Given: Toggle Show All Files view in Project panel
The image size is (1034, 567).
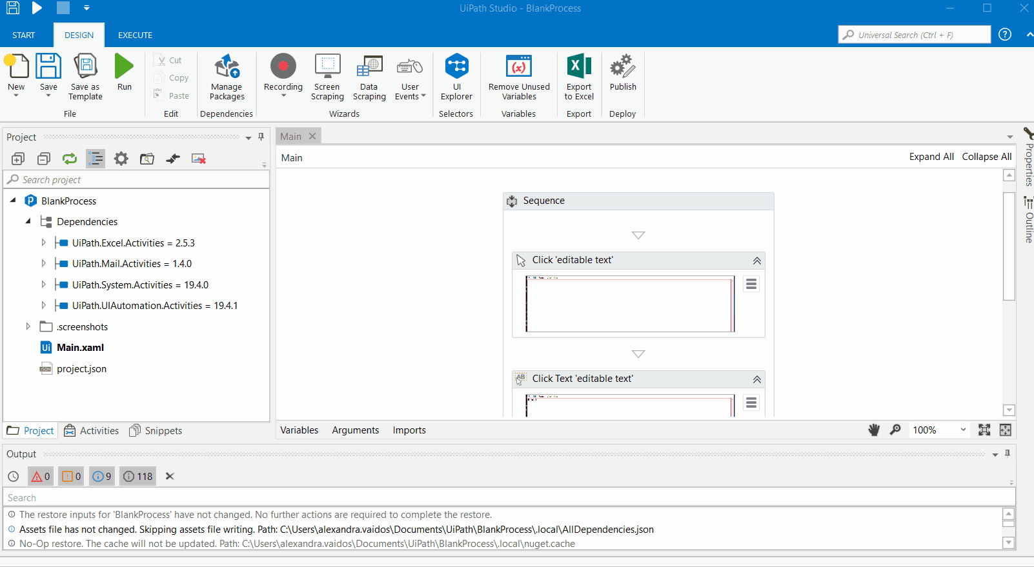Looking at the screenshot, I should [96, 159].
